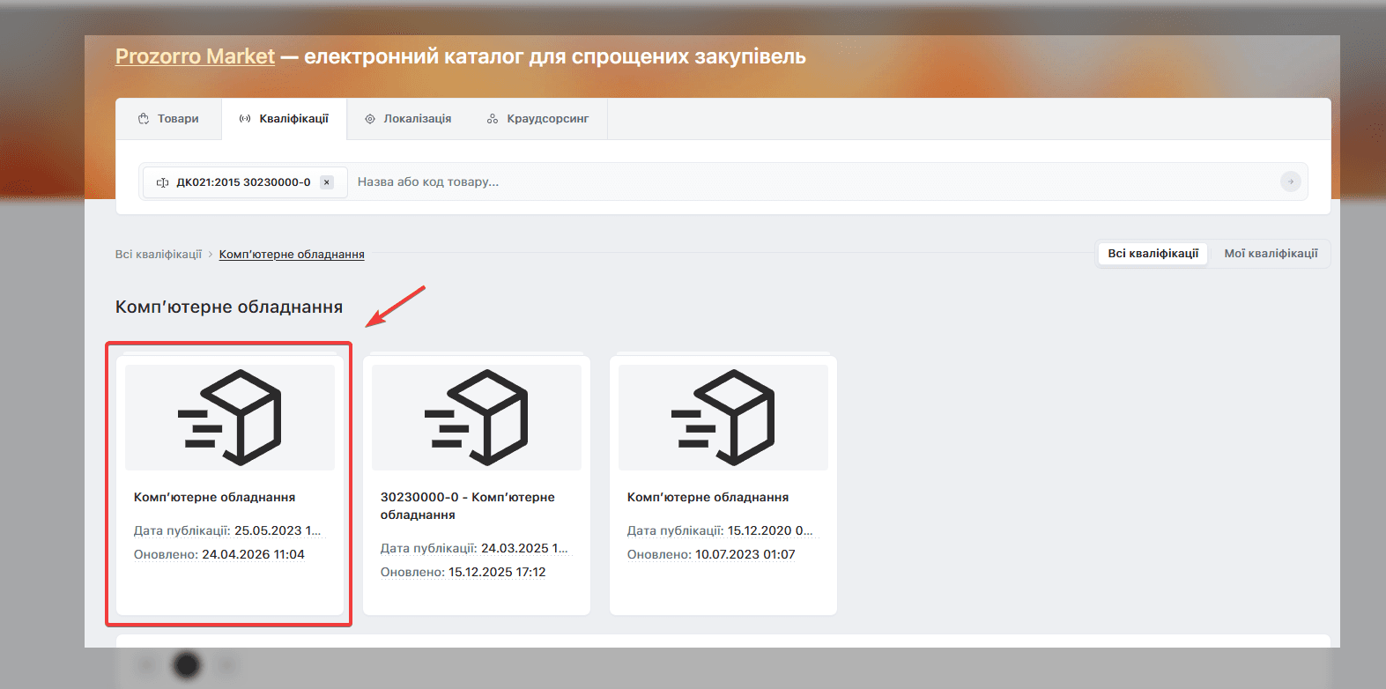
Task: Submit search with the round arrow button
Action: [1290, 182]
